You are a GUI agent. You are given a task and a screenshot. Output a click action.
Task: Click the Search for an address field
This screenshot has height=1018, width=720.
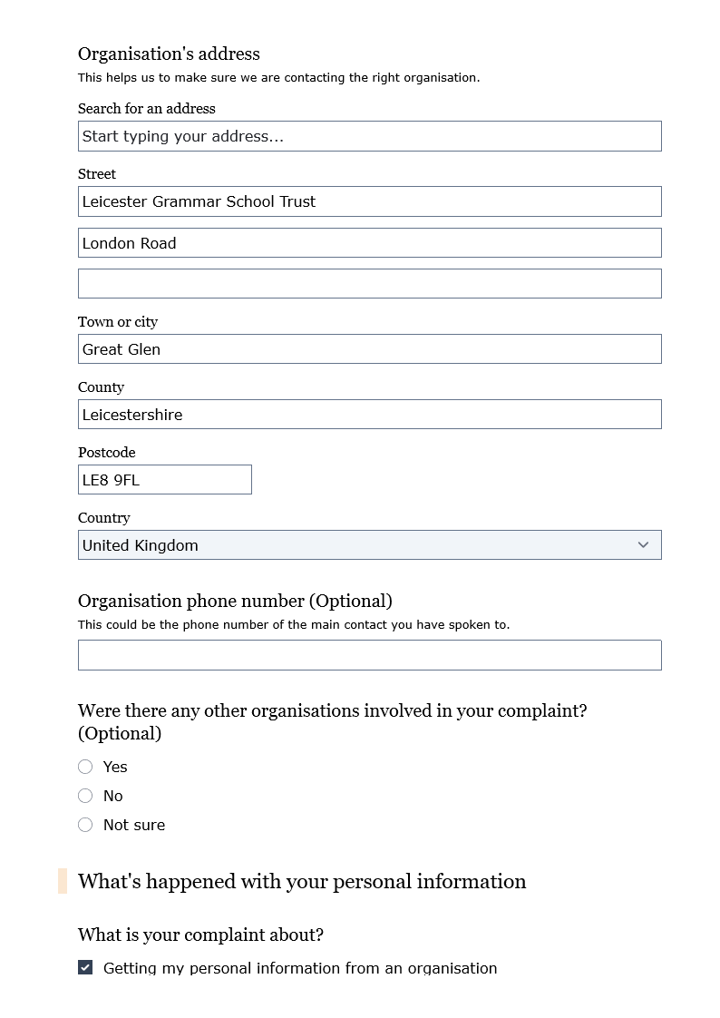pyautogui.click(x=369, y=136)
